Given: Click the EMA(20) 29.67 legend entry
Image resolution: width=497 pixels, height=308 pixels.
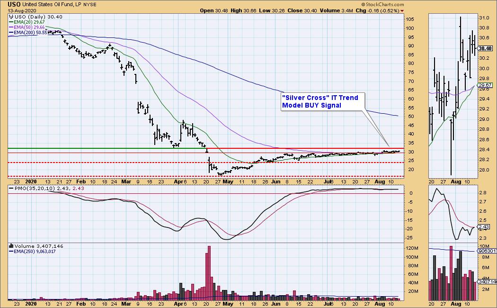Looking at the screenshot, I should (x=27, y=22).
